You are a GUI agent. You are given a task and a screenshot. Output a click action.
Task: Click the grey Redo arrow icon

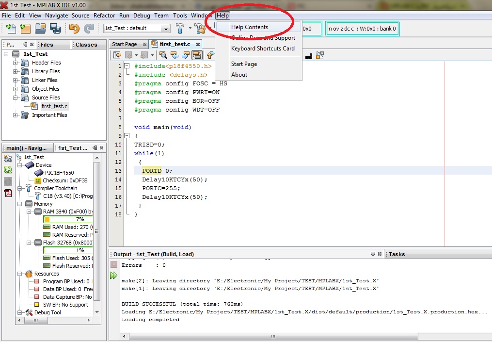click(x=89, y=29)
